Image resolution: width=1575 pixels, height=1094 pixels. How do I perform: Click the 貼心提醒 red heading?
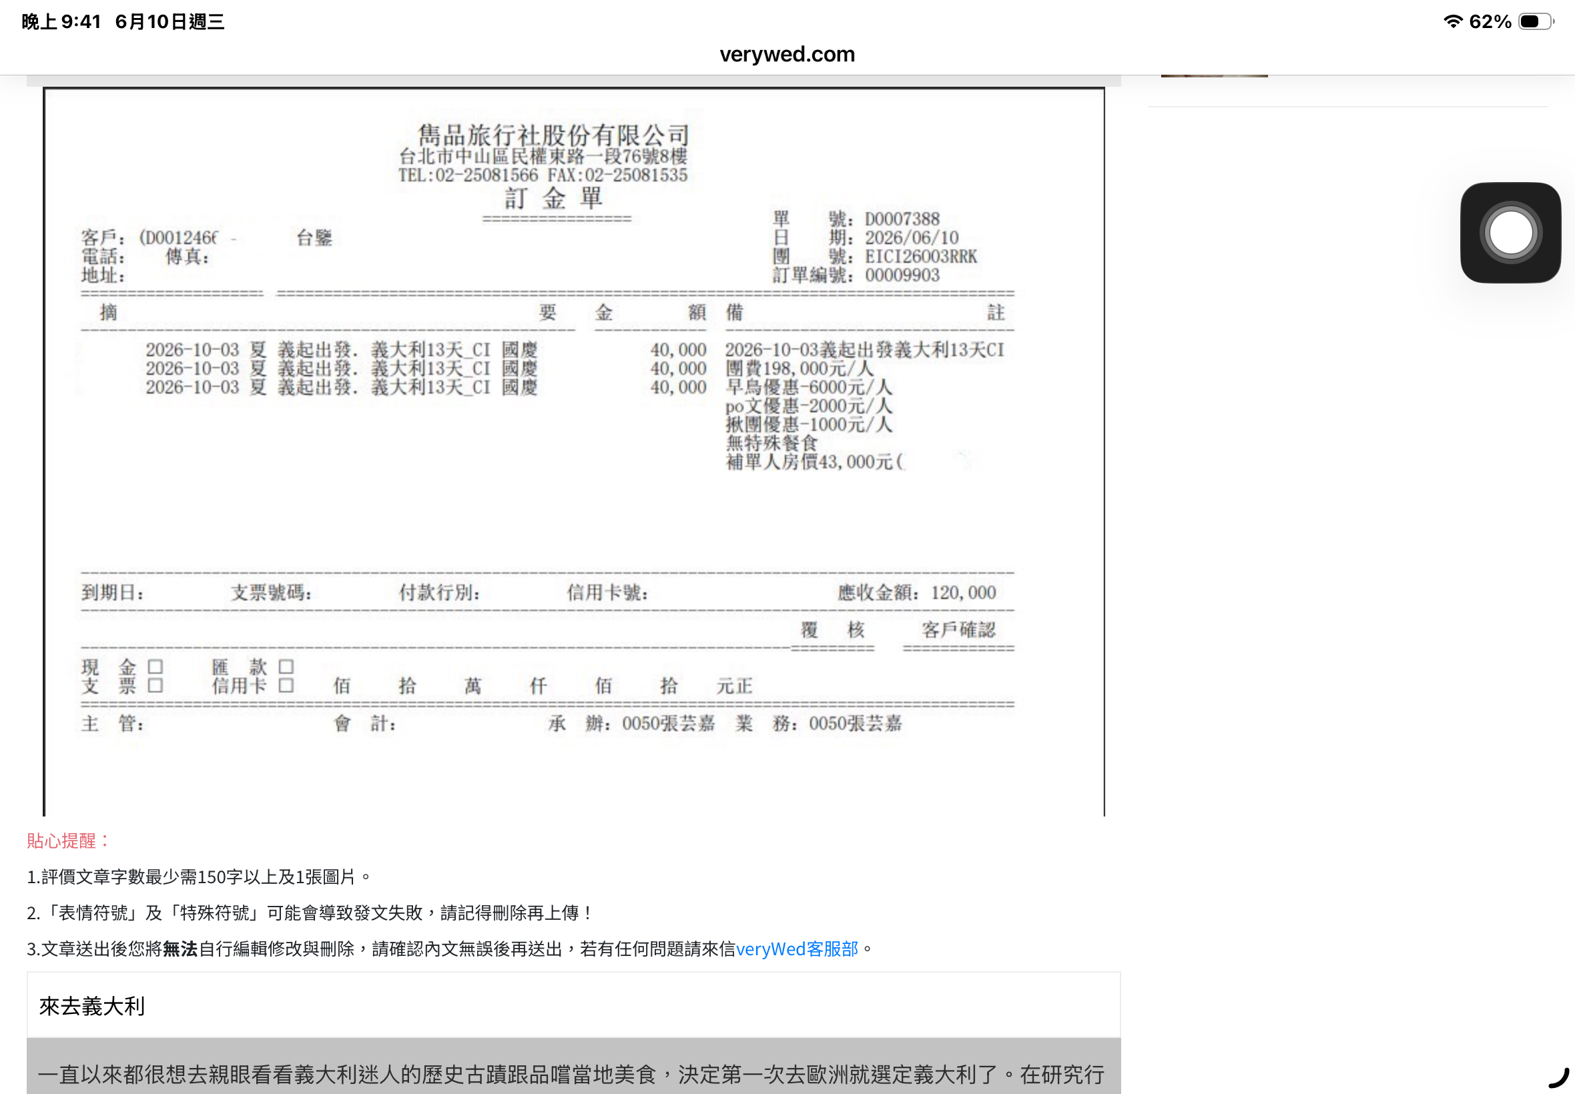[68, 841]
